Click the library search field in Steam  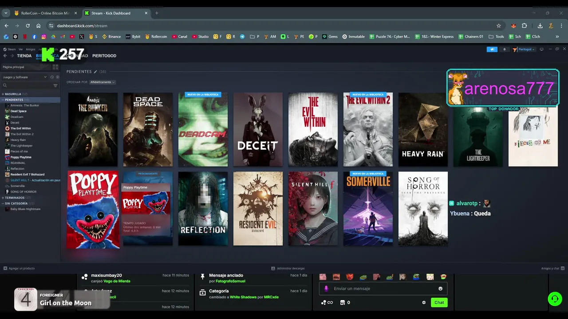27,85
